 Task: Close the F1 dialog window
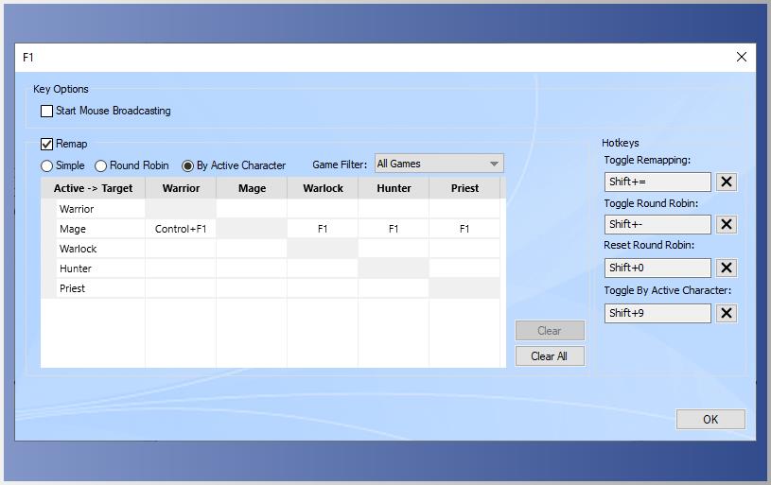tap(741, 57)
